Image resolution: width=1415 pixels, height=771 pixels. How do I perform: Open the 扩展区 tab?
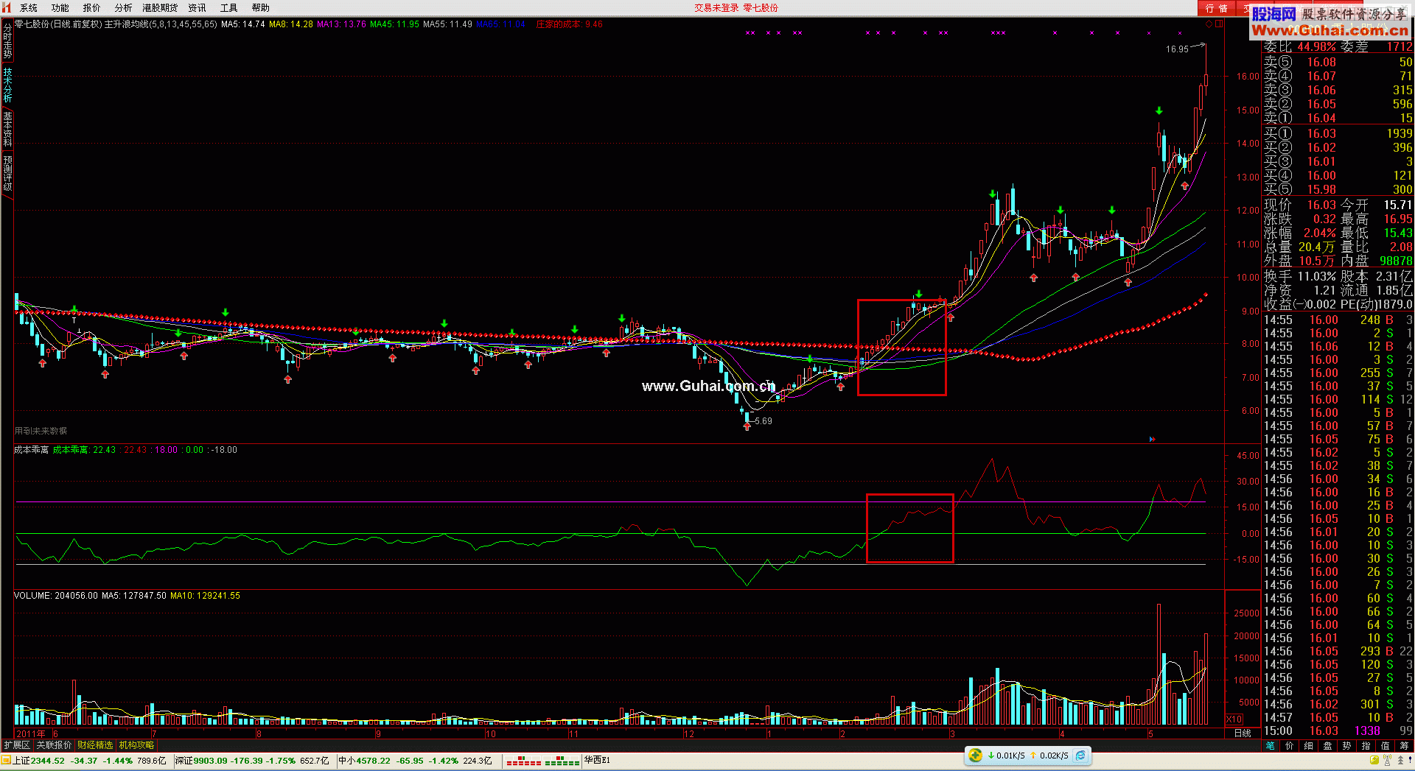(17, 745)
